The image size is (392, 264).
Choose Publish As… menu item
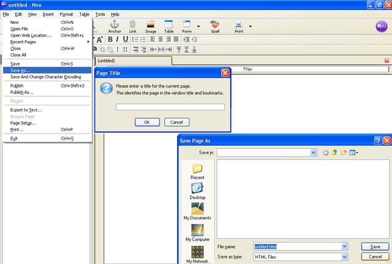click(x=47, y=92)
